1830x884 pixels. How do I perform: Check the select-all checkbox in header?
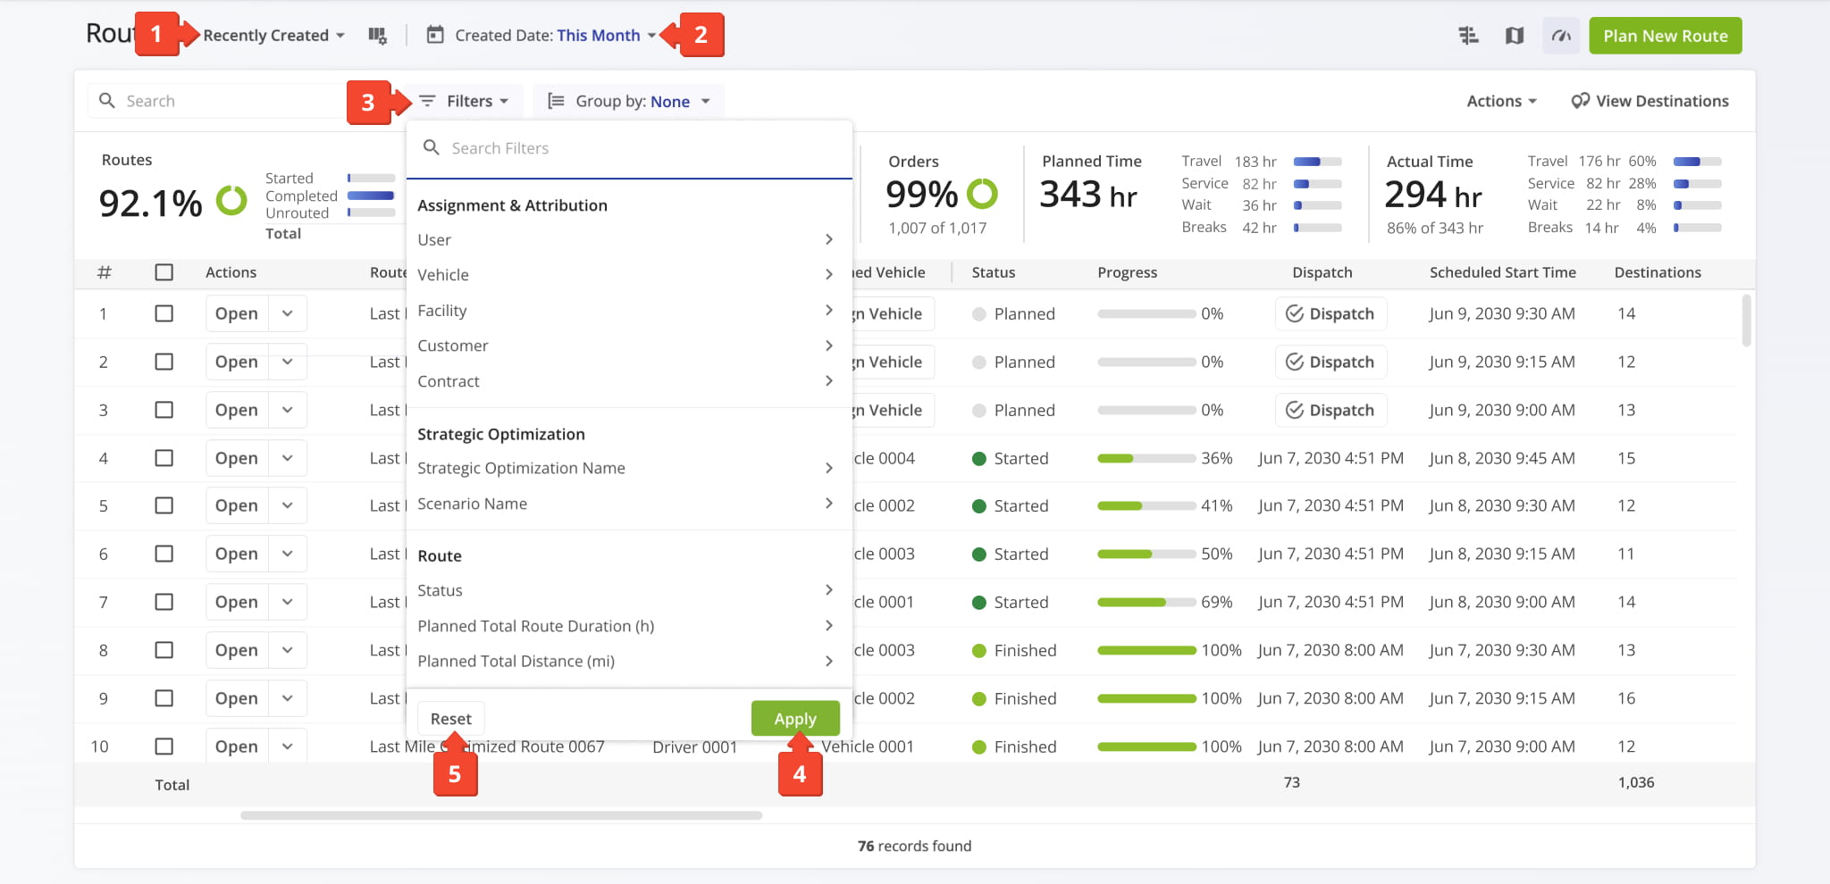point(164,272)
